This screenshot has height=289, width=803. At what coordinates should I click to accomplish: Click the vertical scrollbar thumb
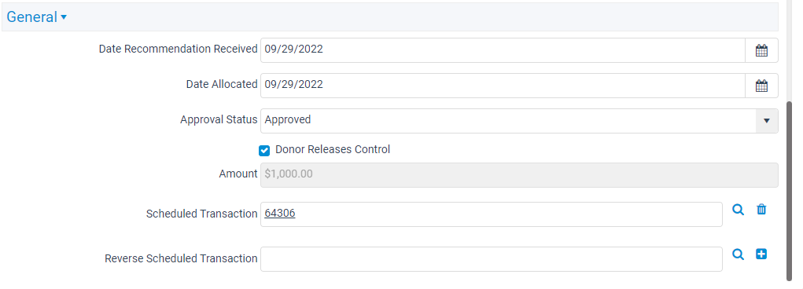pyautogui.click(x=789, y=190)
